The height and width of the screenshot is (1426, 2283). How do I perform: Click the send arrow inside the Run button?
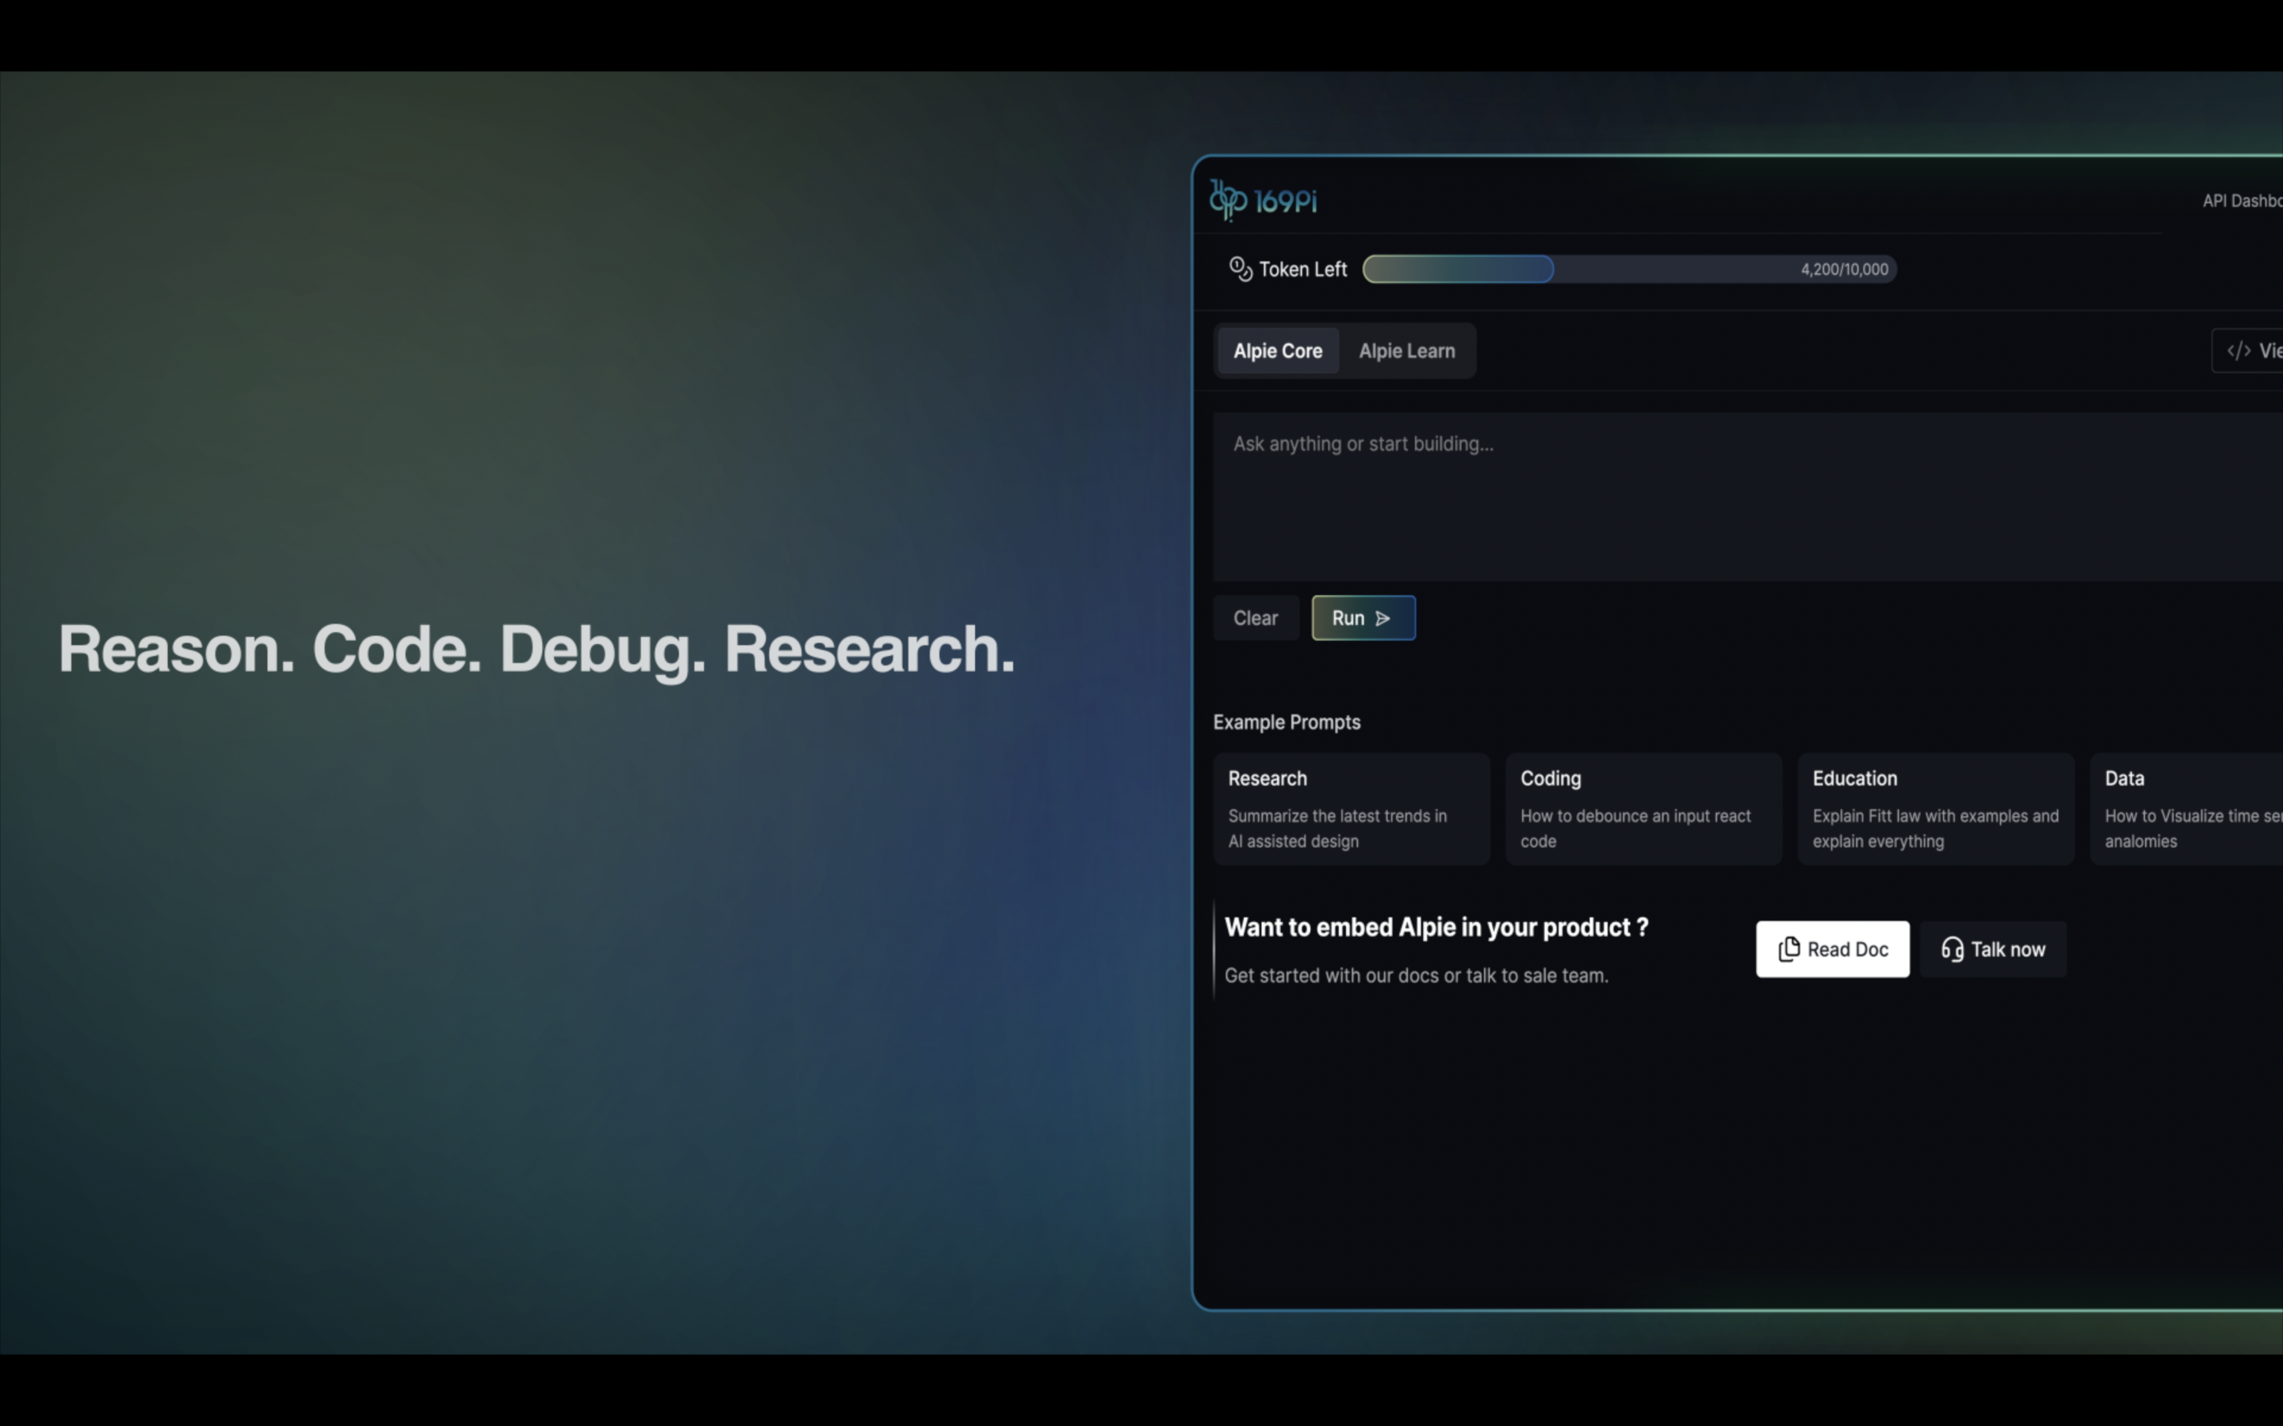tap(1382, 618)
